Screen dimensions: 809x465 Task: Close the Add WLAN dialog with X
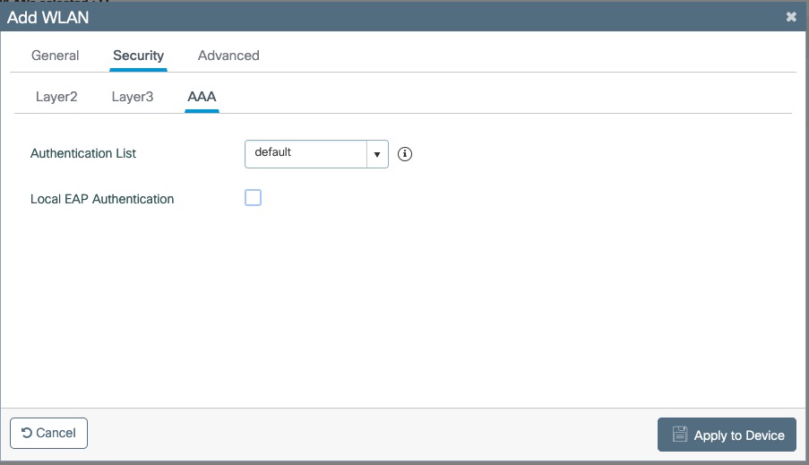(x=791, y=17)
